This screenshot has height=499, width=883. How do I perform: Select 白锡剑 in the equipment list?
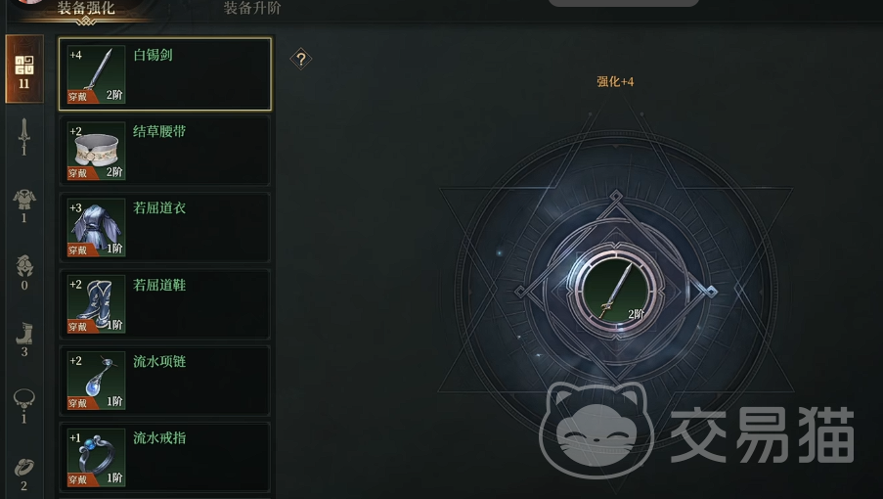click(165, 74)
